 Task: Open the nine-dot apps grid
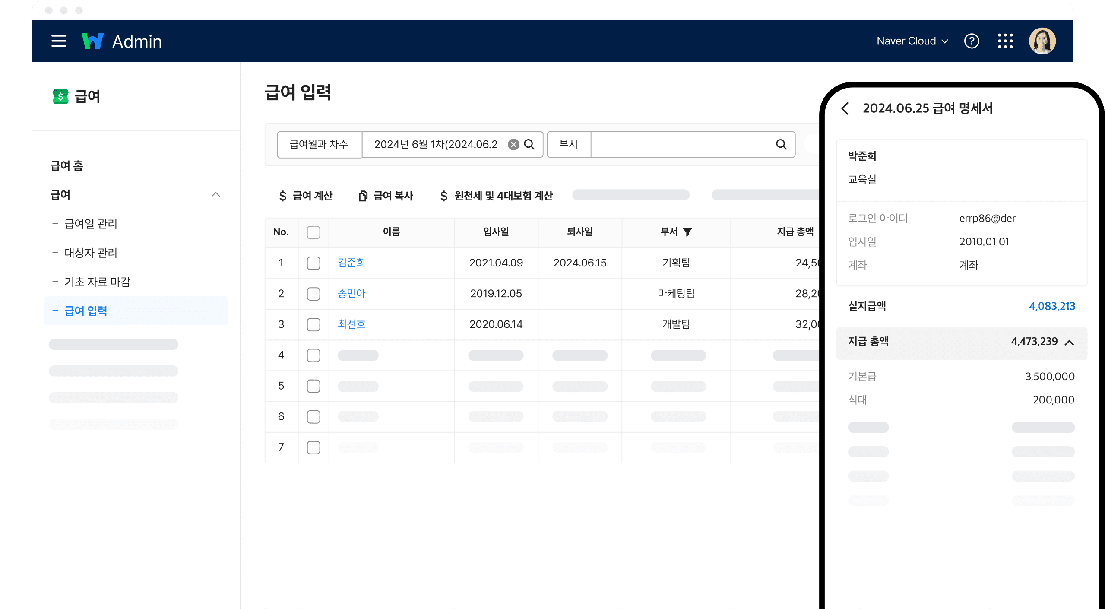[x=1005, y=41]
